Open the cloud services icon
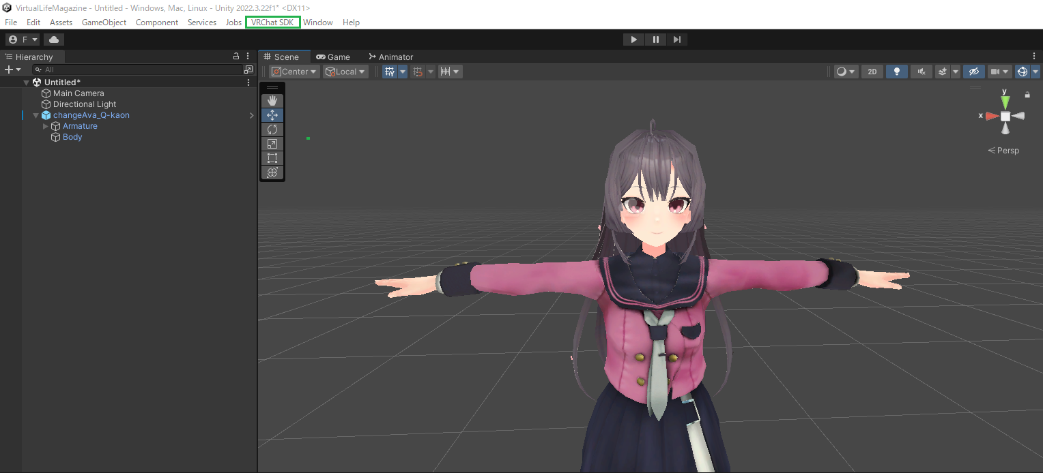 point(54,40)
